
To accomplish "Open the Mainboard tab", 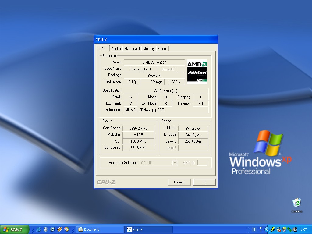I will 132,49.
